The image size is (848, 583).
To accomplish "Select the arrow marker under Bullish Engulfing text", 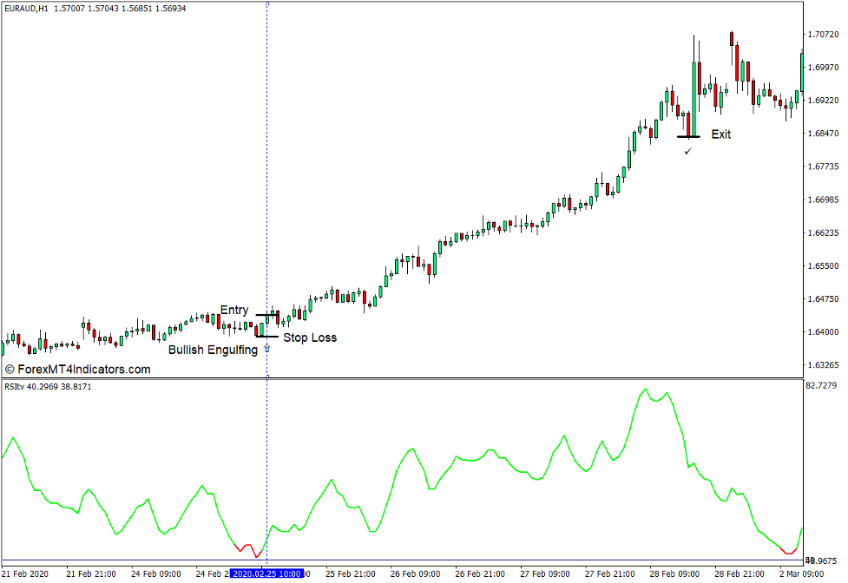I will click(266, 346).
